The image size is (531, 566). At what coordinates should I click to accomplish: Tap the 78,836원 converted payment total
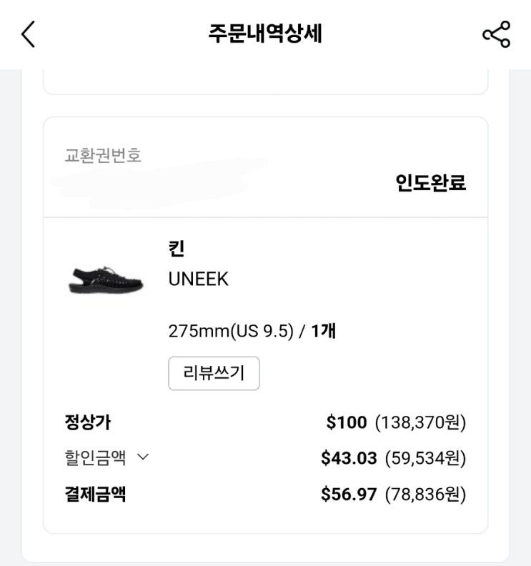tap(425, 494)
